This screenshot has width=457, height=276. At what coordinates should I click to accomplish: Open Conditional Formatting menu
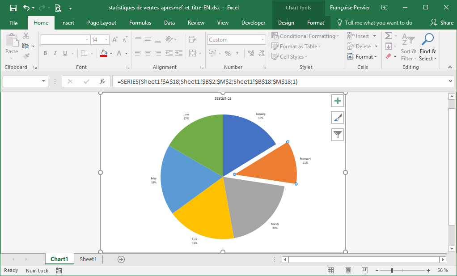point(305,36)
